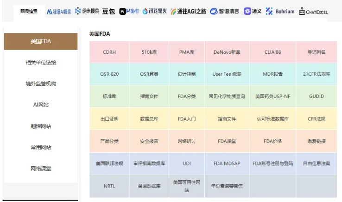Open the MDR报告 cell
Image resolution: width=342 pixels, height=202 pixels.
click(x=273, y=74)
